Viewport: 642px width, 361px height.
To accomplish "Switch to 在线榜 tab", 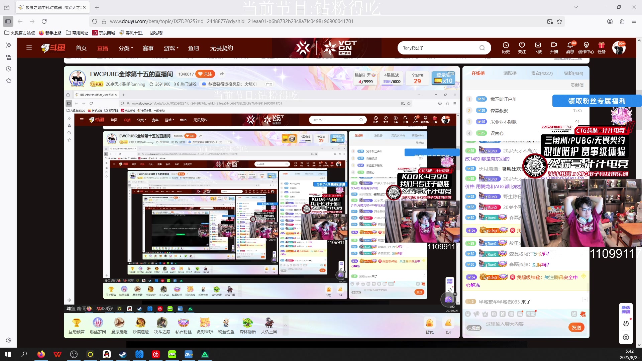I will [x=478, y=73].
